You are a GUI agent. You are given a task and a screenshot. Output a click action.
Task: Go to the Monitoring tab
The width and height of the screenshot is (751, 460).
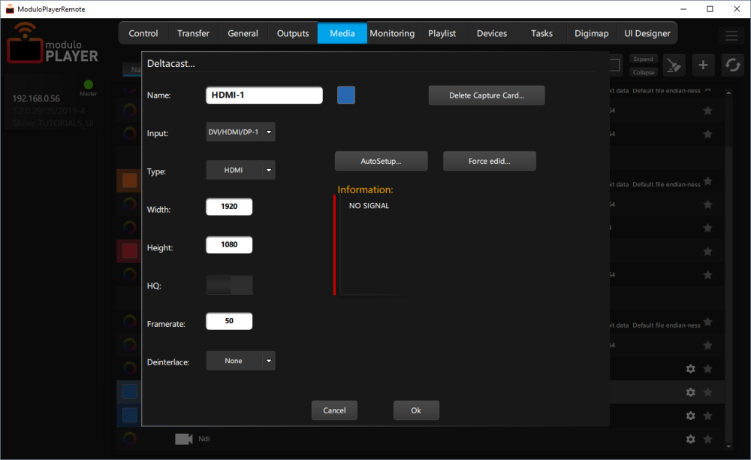pos(392,33)
